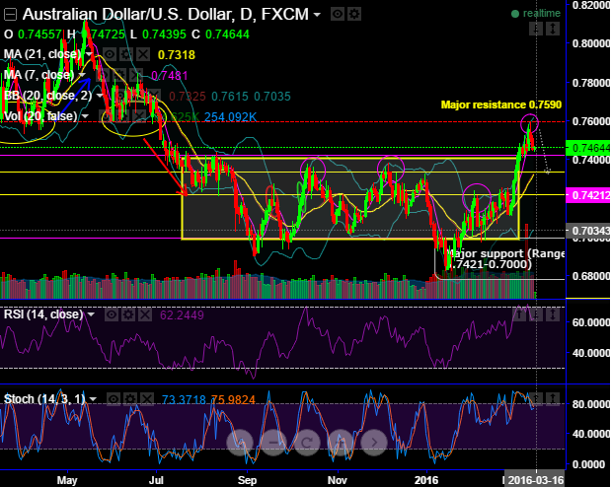Move the RSI pane up

click(519, 314)
